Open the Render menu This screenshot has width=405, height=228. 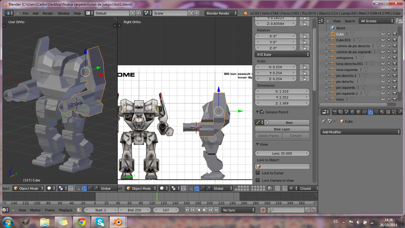[48, 13]
